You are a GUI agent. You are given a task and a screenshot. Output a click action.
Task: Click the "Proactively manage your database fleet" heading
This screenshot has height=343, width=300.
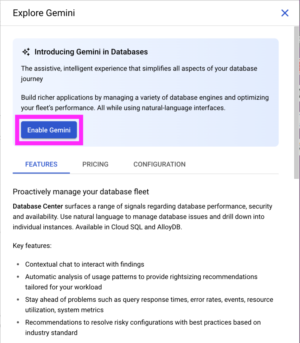(81, 191)
